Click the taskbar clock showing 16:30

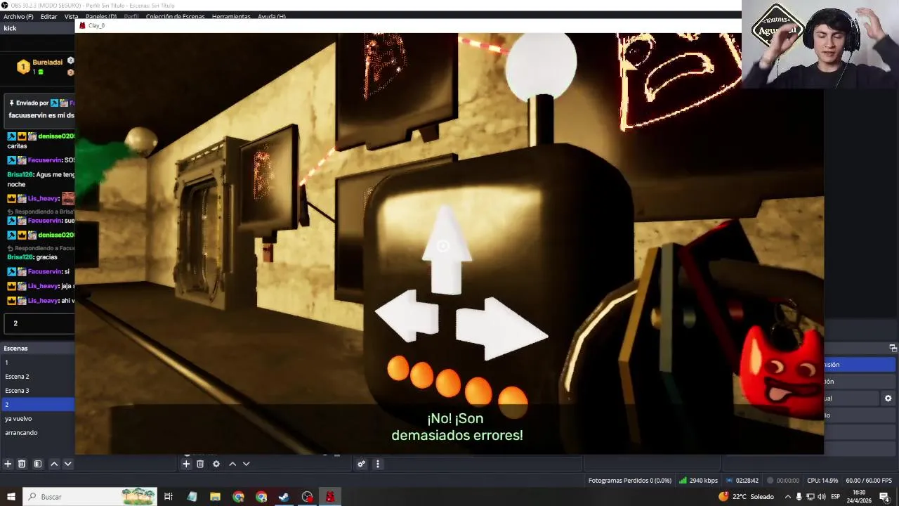[859, 497]
